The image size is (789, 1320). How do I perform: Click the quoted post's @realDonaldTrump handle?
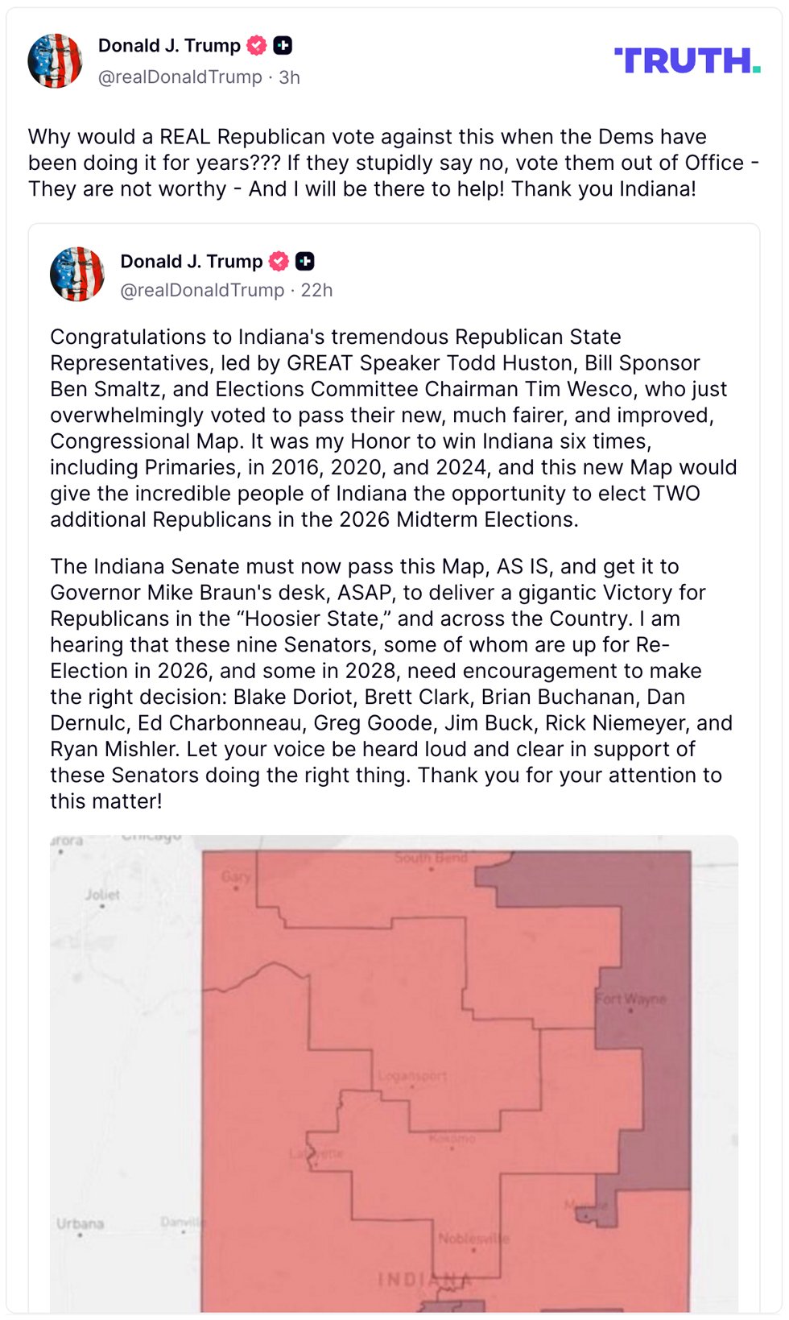(x=202, y=290)
